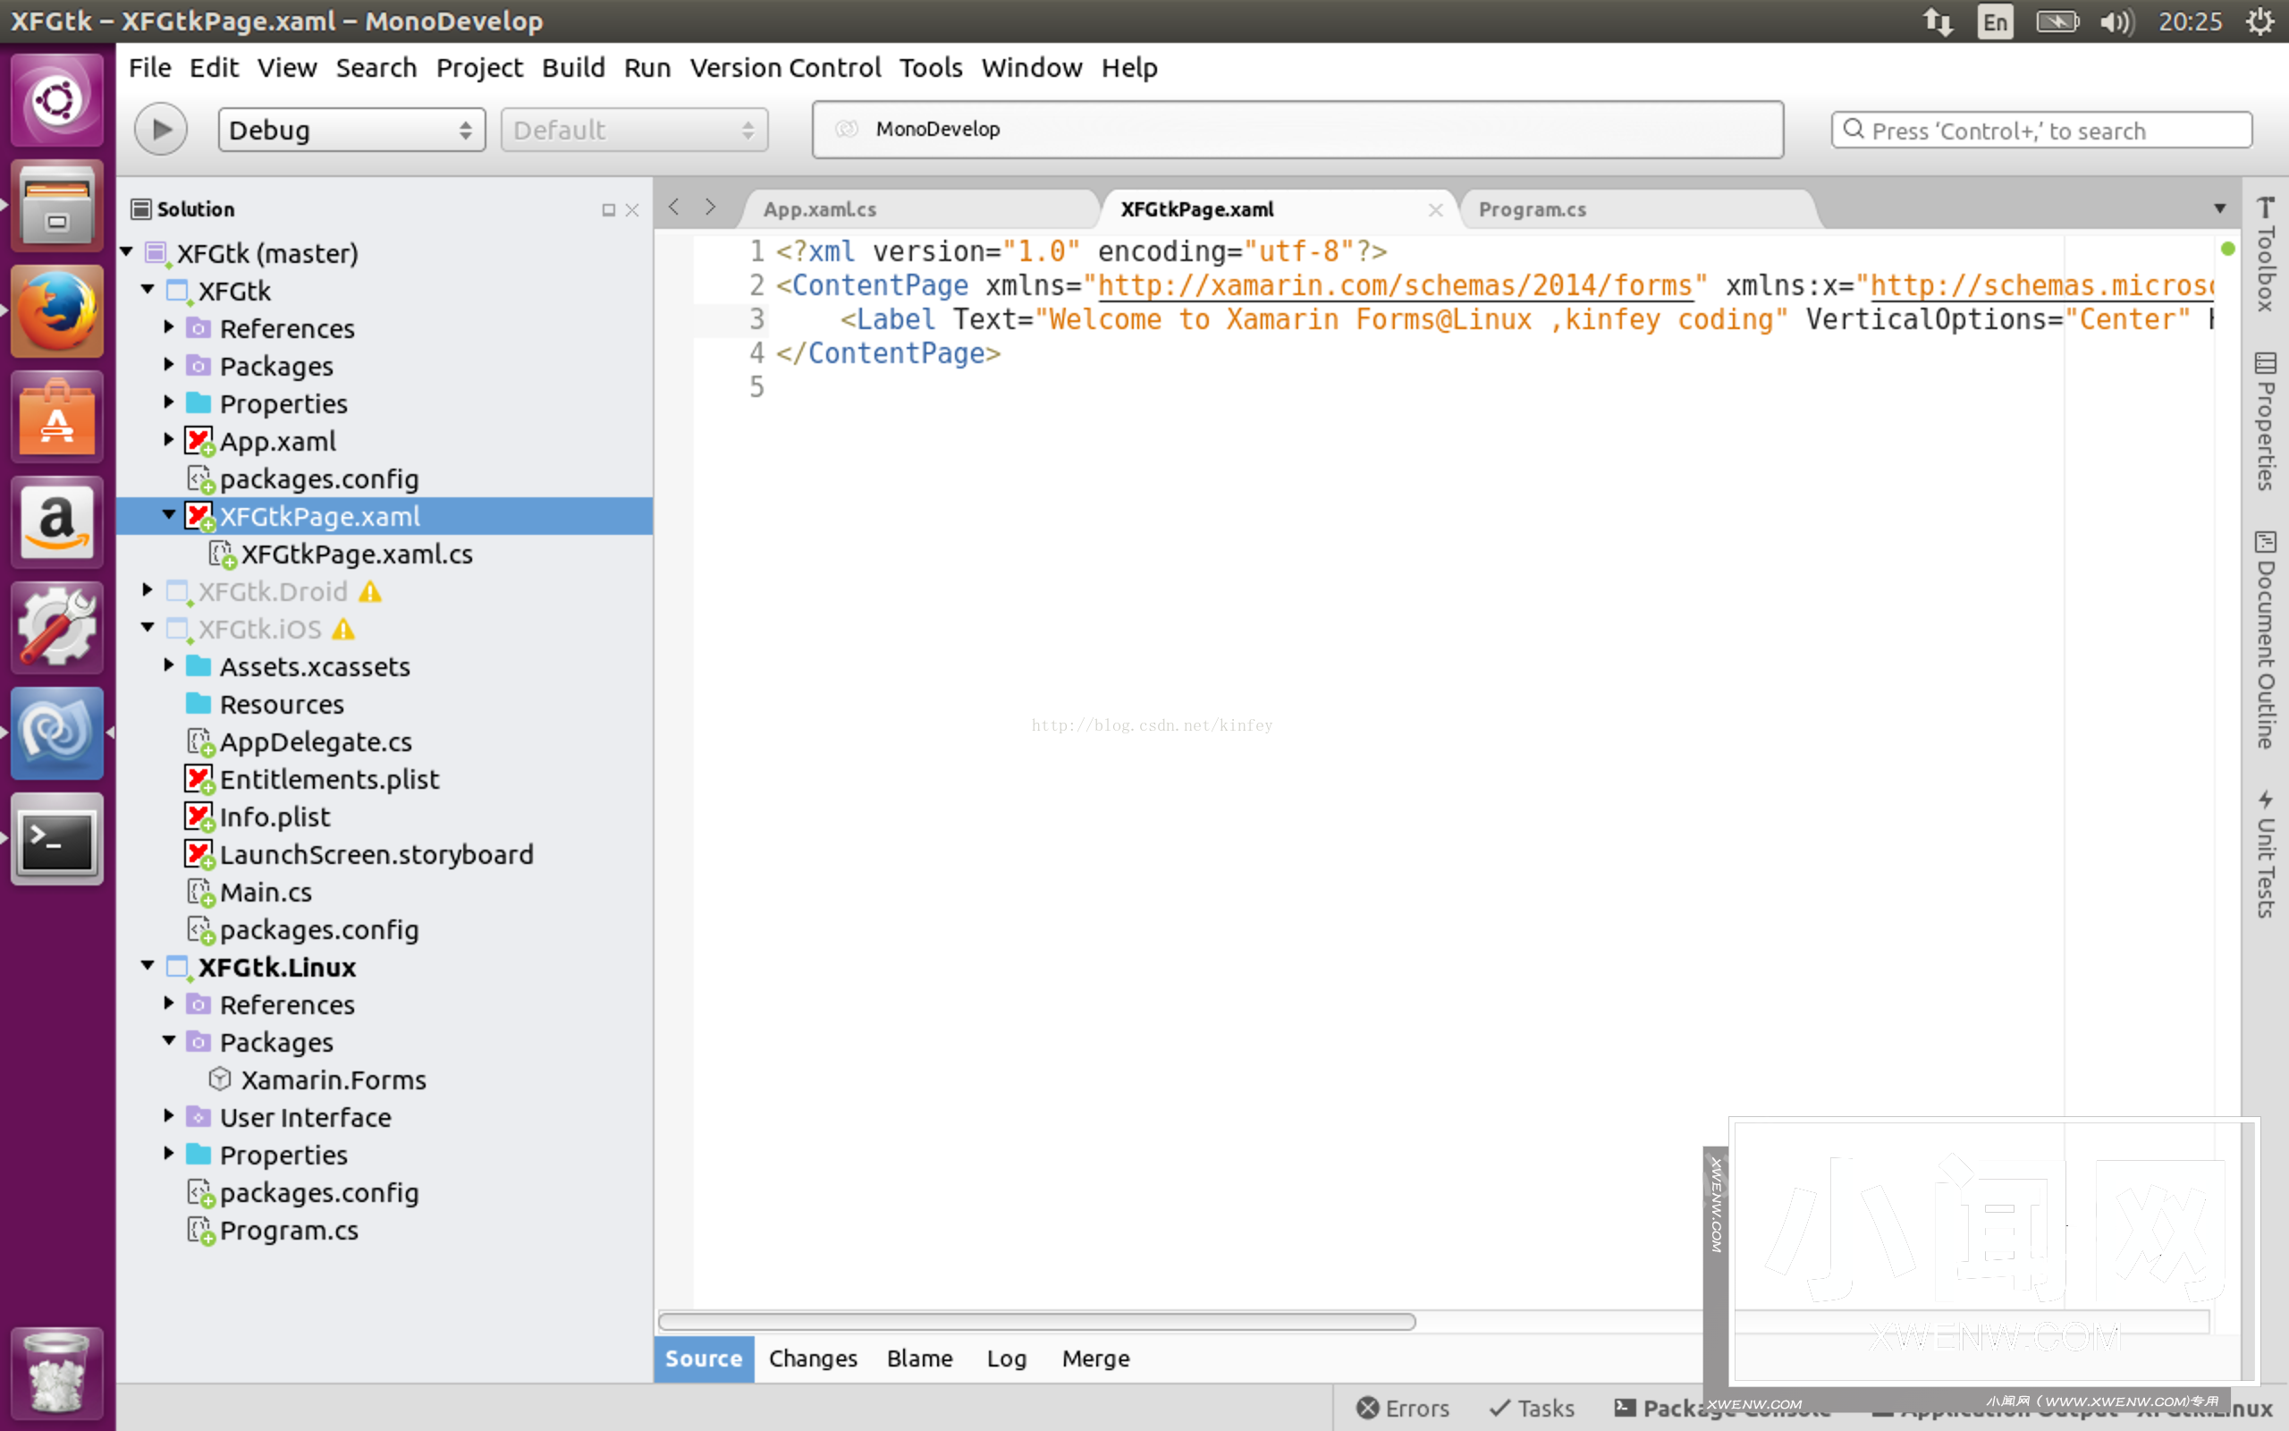Click the Run/Play debug button

pyautogui.click(x=160, y=129)
